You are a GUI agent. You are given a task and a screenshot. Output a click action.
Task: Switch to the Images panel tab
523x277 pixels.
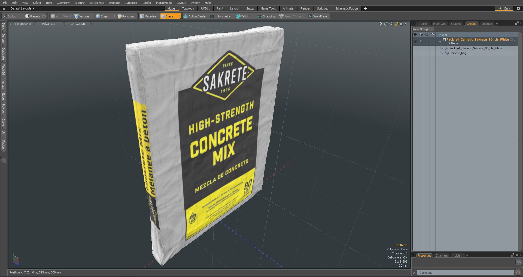pos(487,24)
